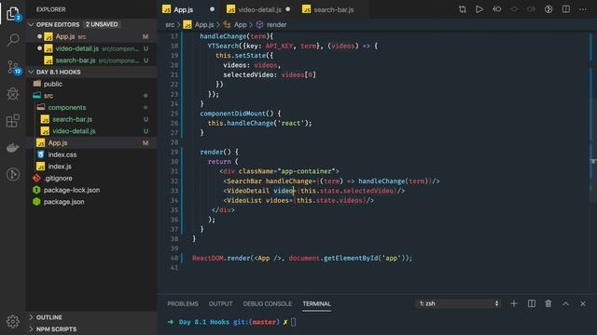Switch to the video-detail.js editor tab
Viewport: 597px width, 335px height.
[x=260, y=9]
